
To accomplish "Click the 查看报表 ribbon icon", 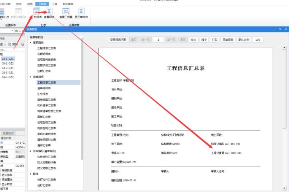I will 49,13.
